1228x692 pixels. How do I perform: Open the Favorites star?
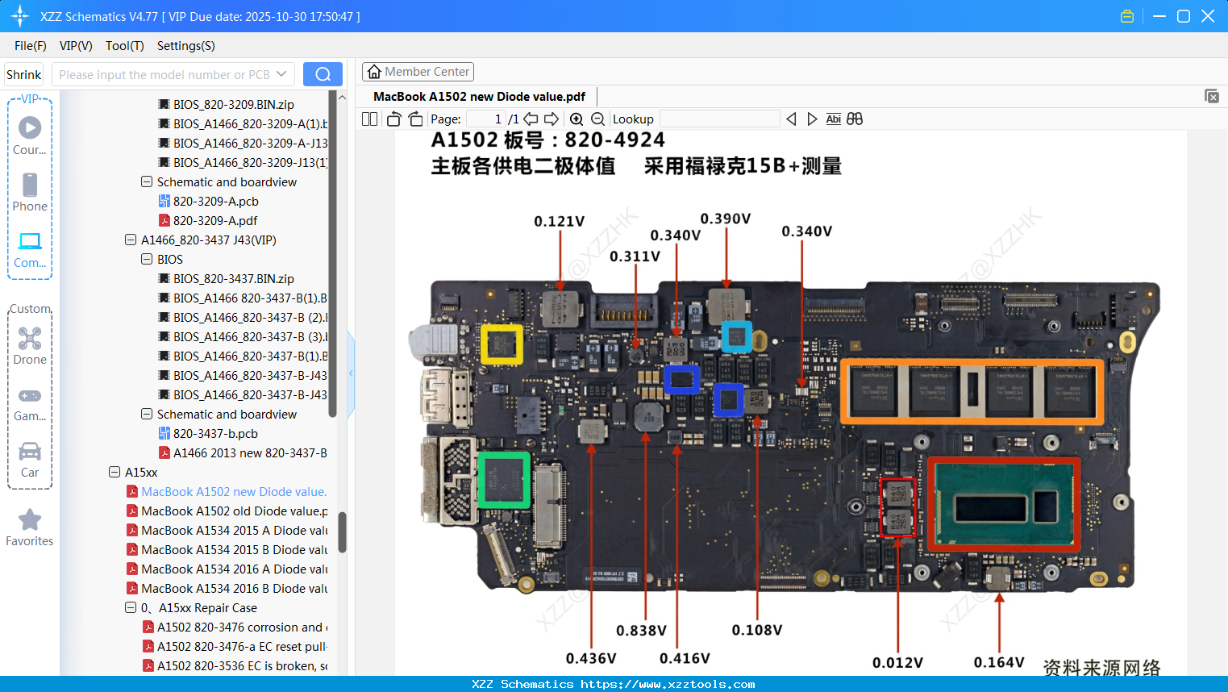point(30,527)
